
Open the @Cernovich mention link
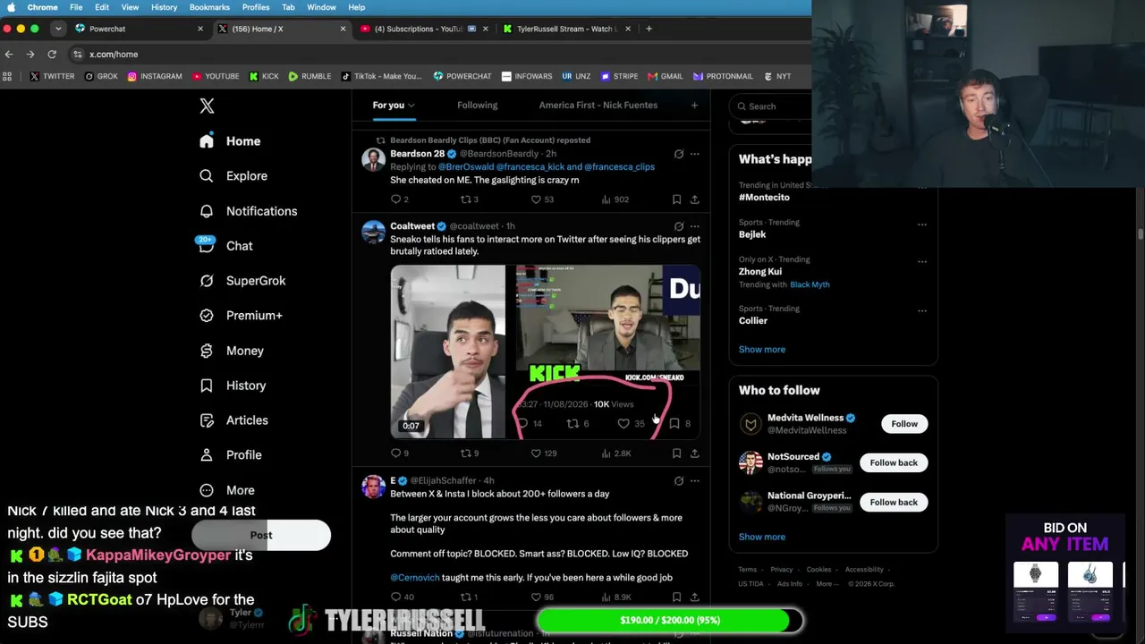click(415, 578)
